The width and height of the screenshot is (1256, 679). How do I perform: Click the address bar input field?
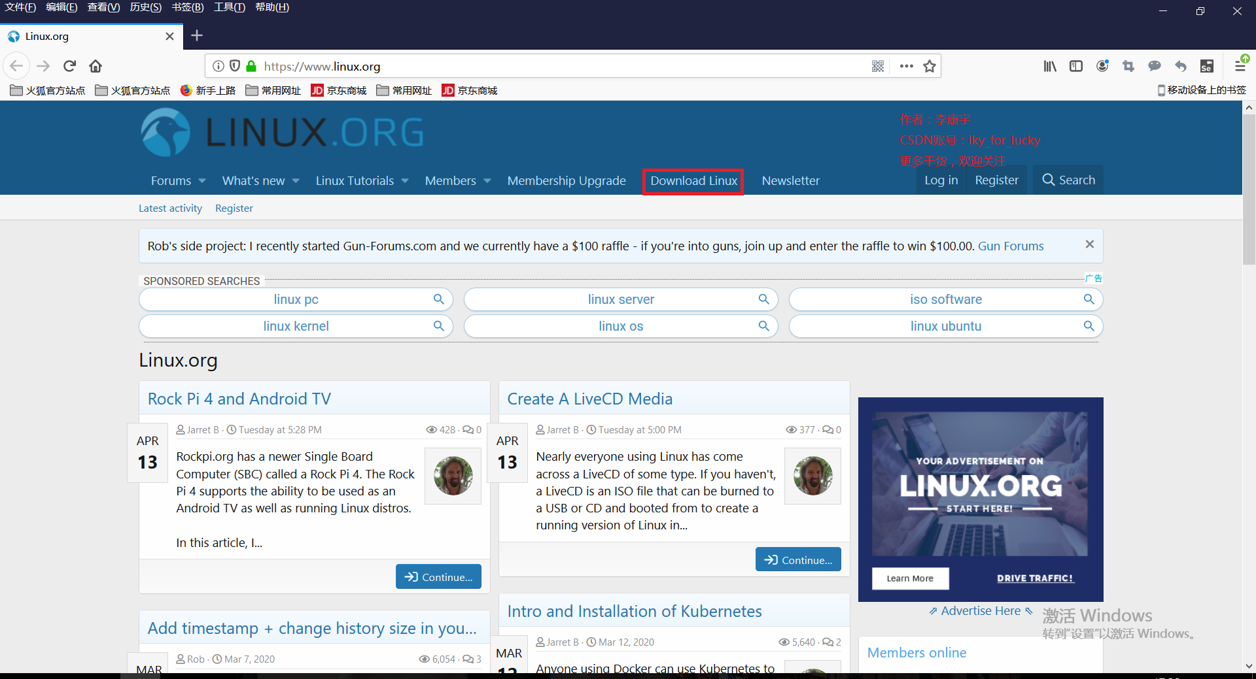(523, 66)
